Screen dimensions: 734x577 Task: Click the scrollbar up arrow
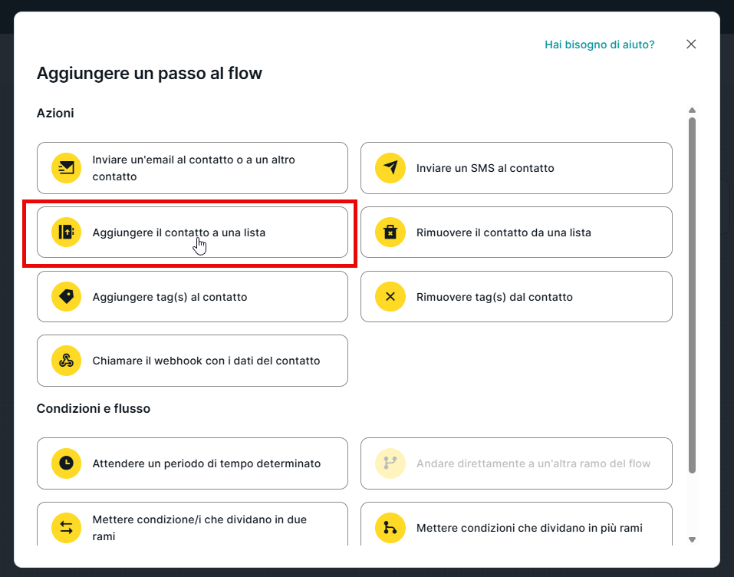tap(692, 110)
